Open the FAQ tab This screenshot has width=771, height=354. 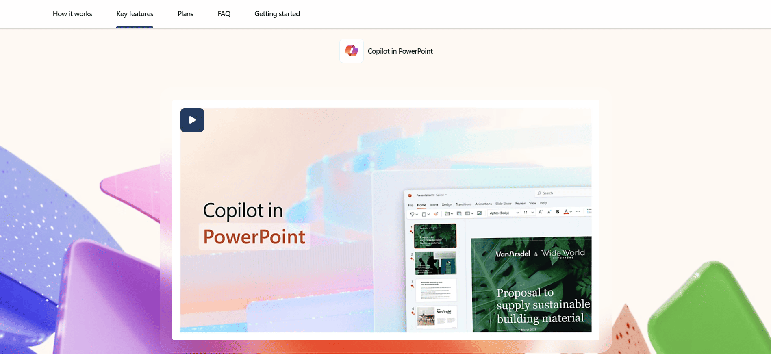click(224, 14)
